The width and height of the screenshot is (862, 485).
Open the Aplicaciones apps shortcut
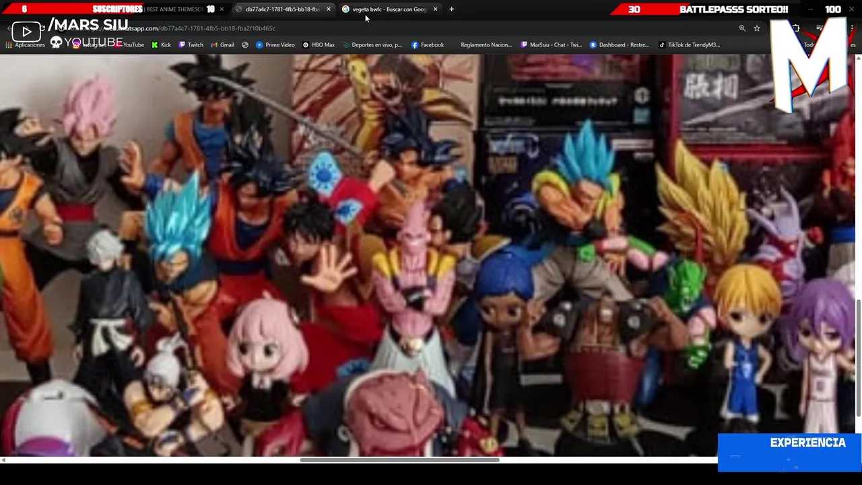(x=25, y=45)
